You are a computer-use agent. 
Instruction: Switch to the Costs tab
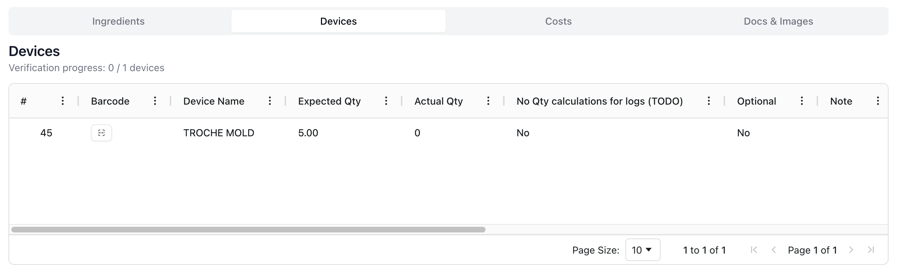pos(558,21)
